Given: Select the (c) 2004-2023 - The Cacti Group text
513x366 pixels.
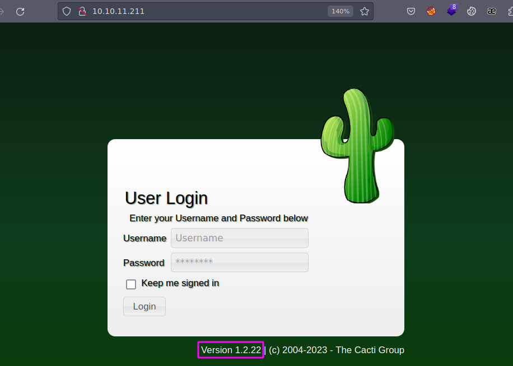Looking at the screenshot, I should coord(337,350).
